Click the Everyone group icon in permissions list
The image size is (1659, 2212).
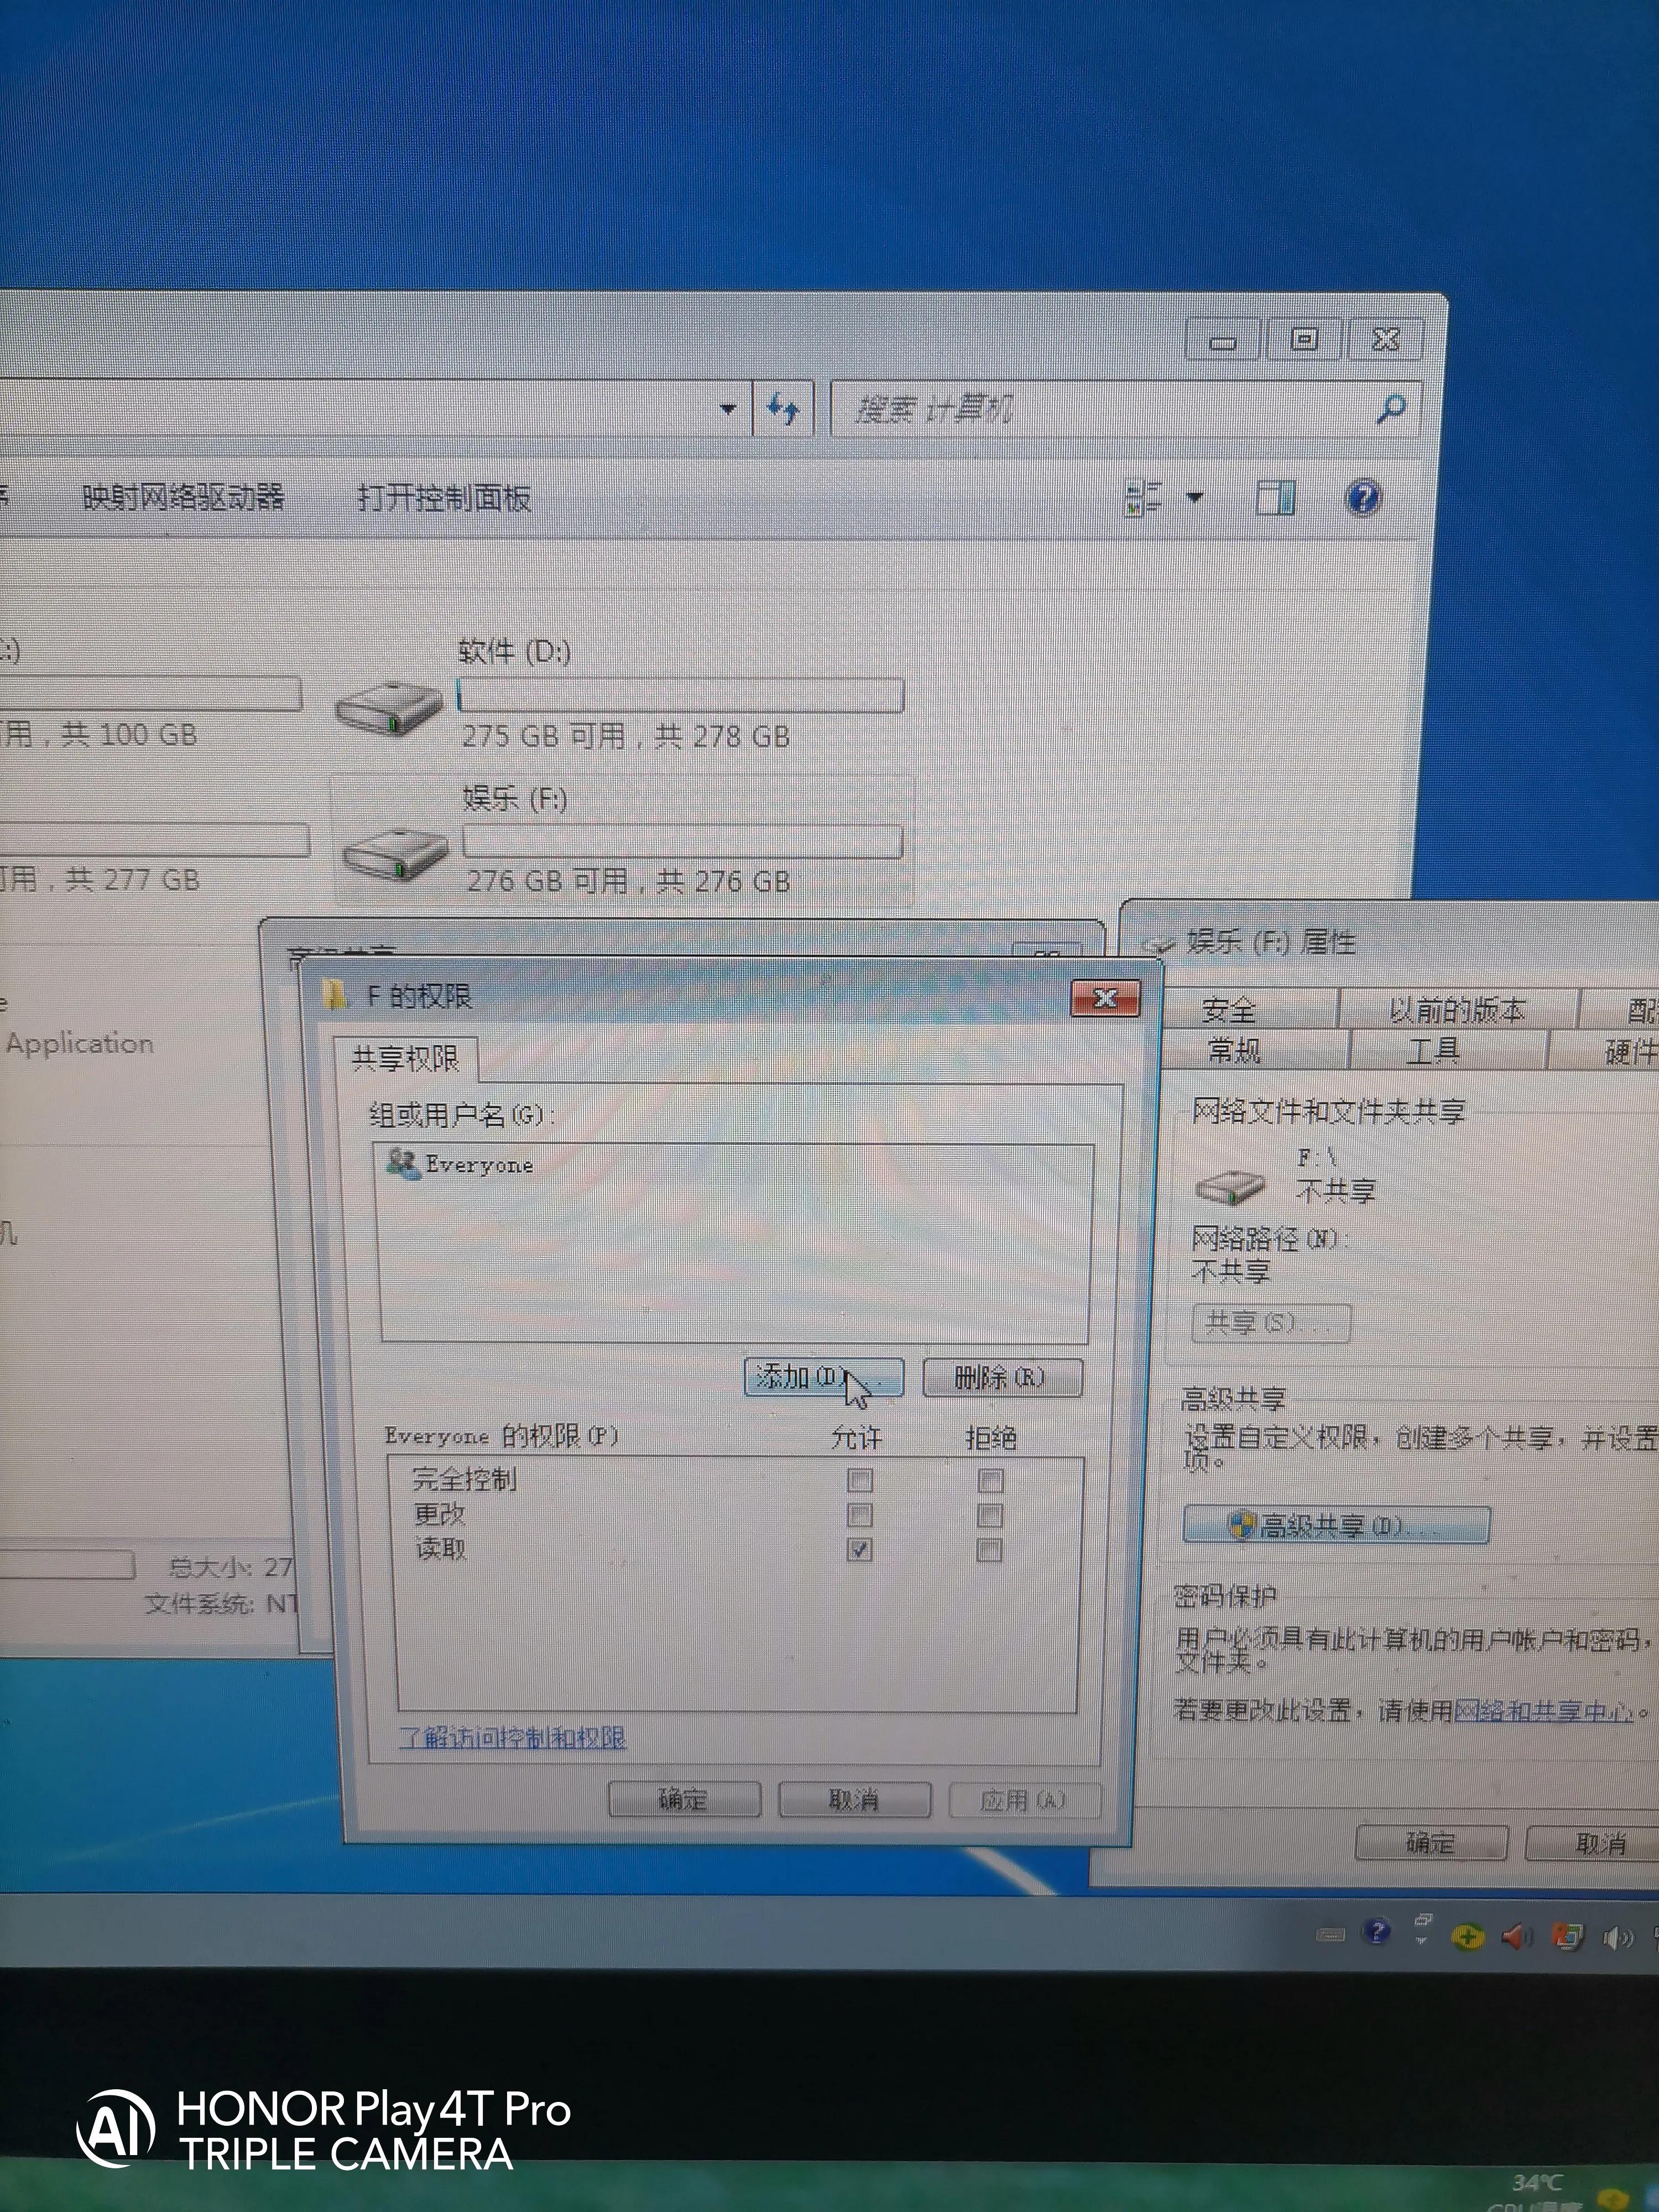click(x=404, y=1163)
